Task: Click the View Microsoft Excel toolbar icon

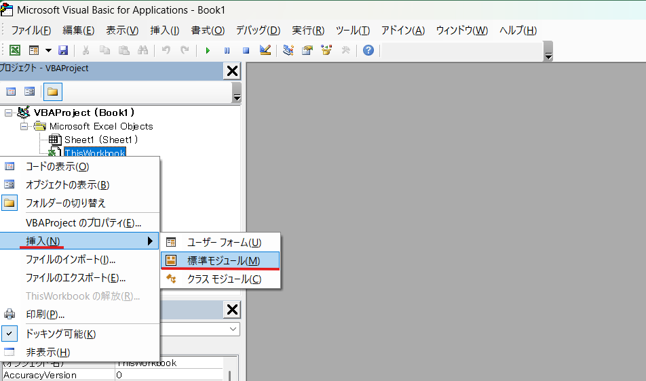Action: pyautogui.click(x=15, y=50)
